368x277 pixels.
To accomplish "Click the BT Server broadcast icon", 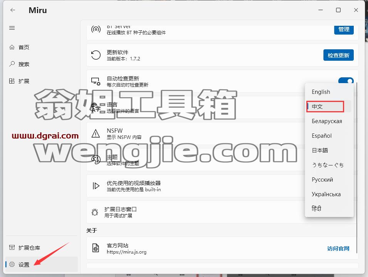I will (96, 30).
